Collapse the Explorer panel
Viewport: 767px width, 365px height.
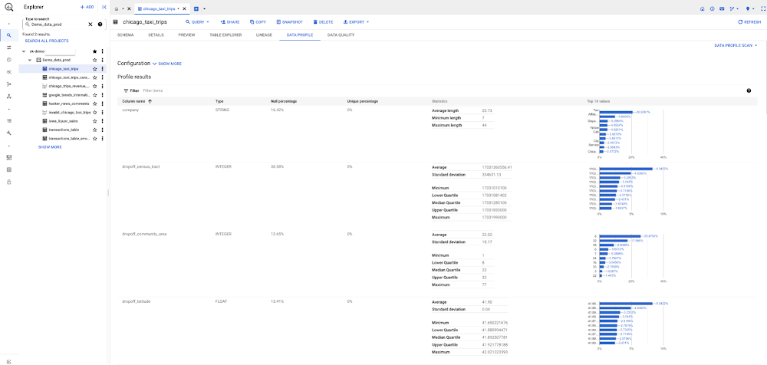(x=104, y=8)
